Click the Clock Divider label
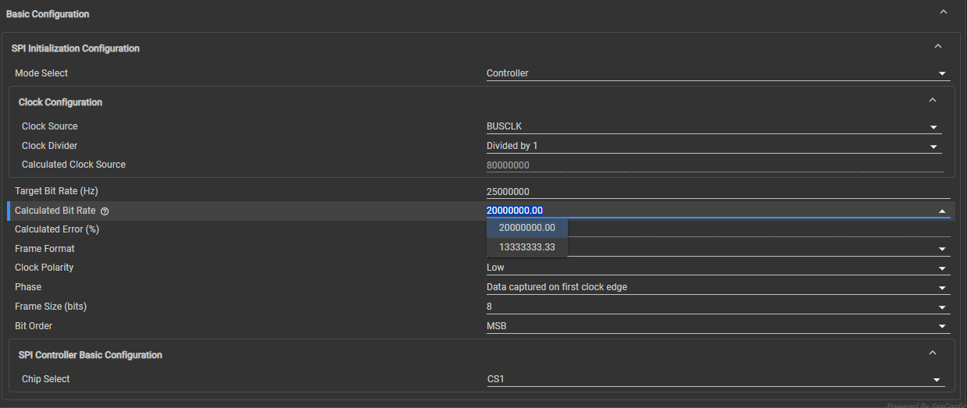 point(50,146)
